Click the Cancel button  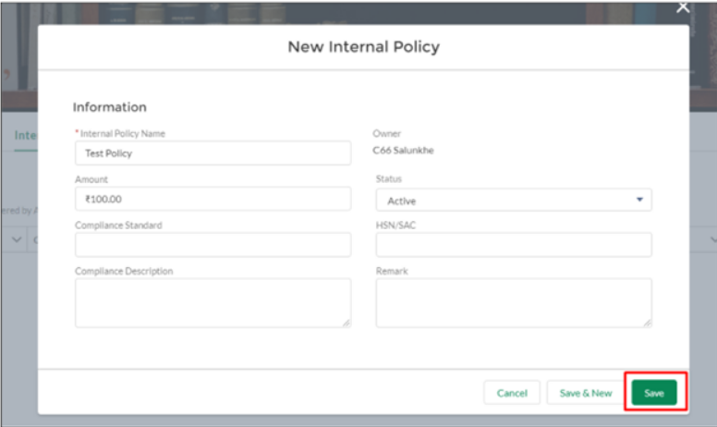(x=512, y=393)
